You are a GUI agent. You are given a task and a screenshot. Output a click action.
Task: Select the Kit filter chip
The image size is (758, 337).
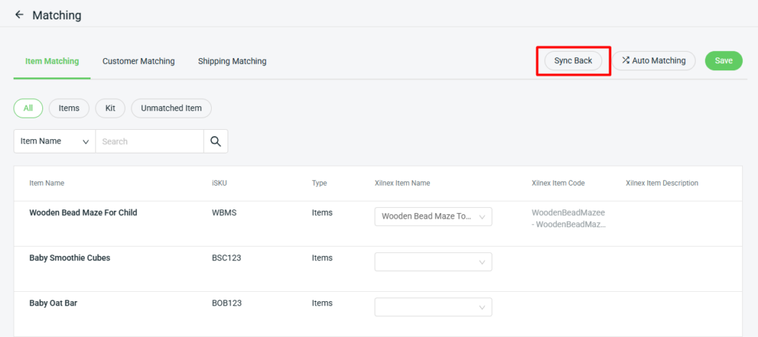tap(110, 108)
